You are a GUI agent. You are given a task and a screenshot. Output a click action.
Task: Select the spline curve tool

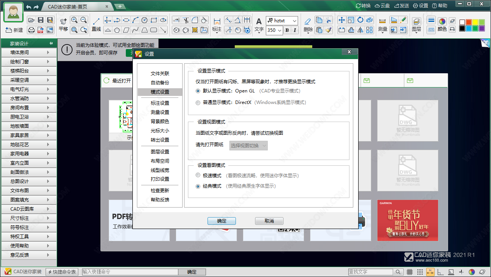pos(135,30)
